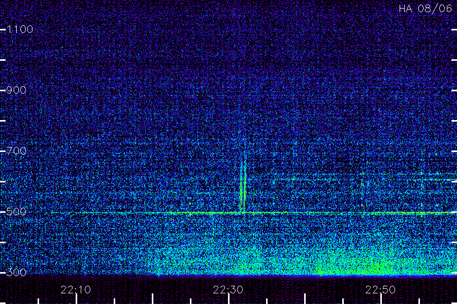Viewport: 457px width, 304px height.
Task: Click the horizontal line at 500
Action: 253,213
